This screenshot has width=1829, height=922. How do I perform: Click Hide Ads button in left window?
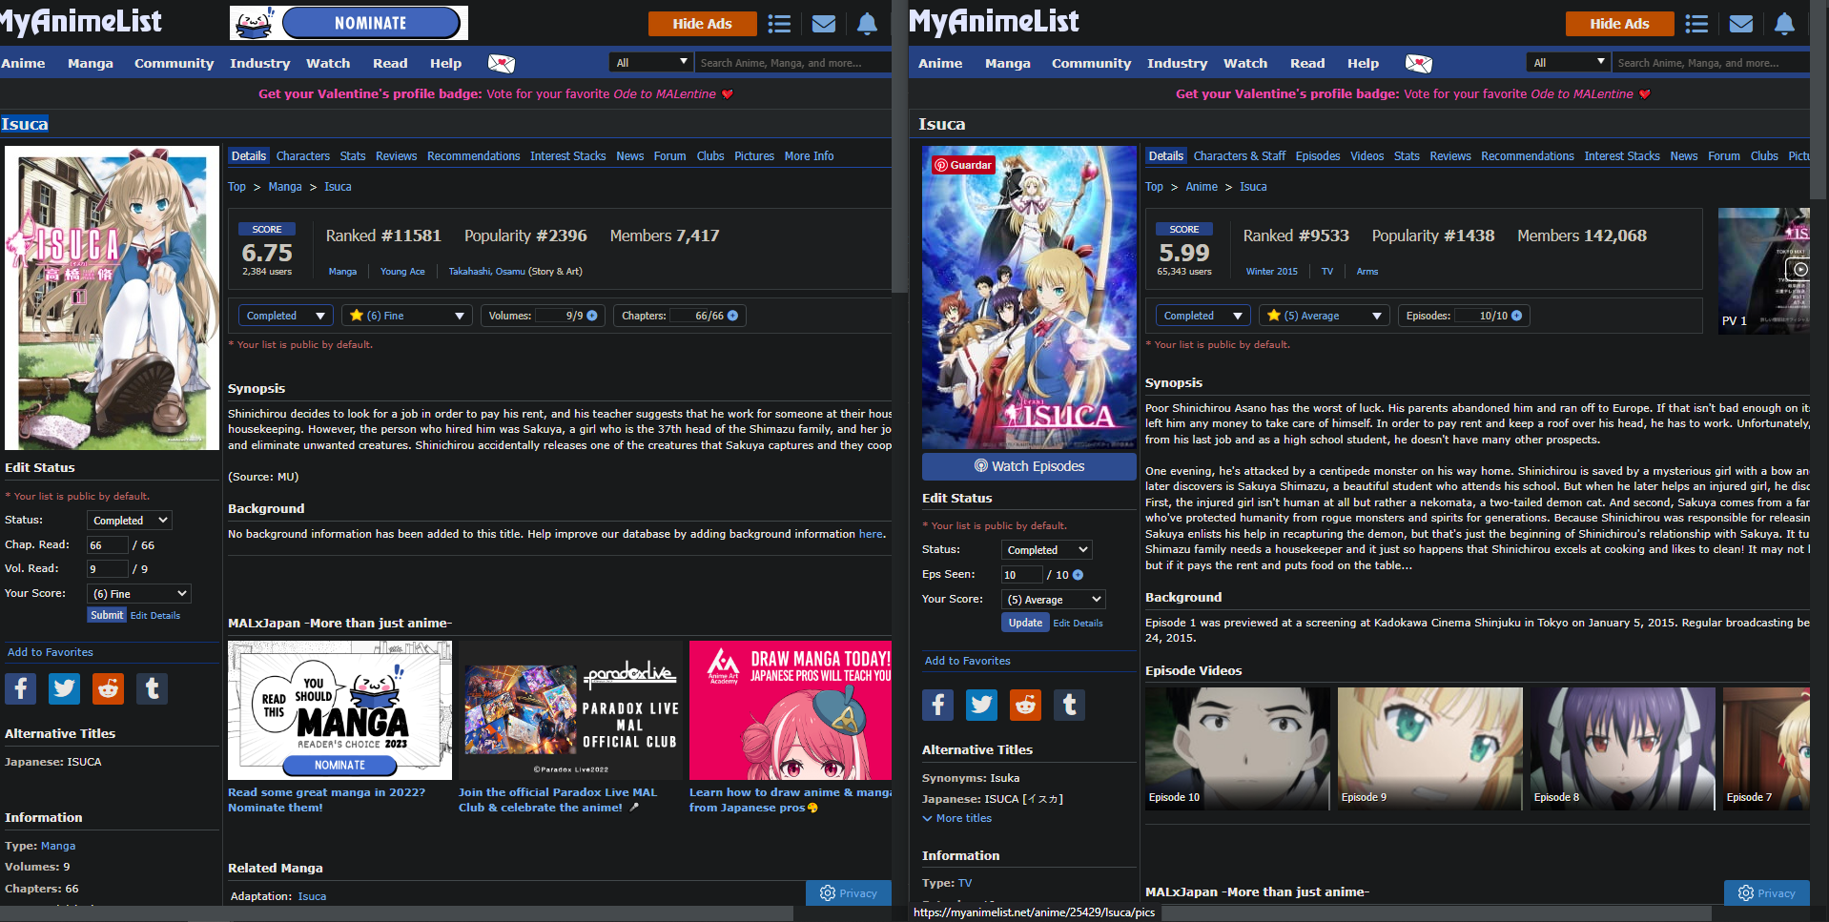[x=702, y=24]
